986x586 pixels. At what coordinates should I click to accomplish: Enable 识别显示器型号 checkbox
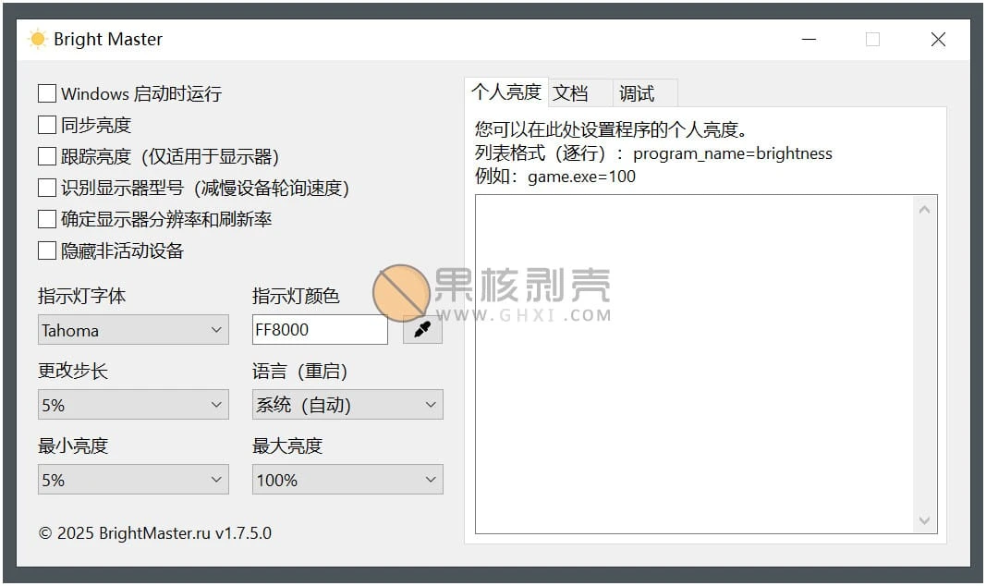pyautogui.click(x=47, y=188)
